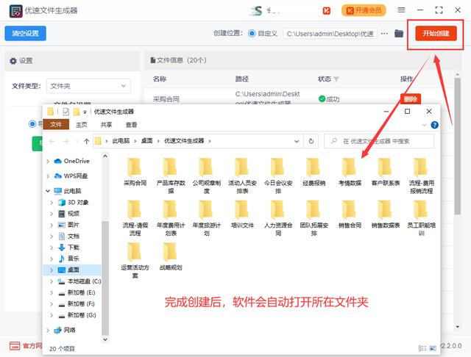Open the 文件类型 dropdown showing 文件夹
471x357 pixels.
click(88, 86)
